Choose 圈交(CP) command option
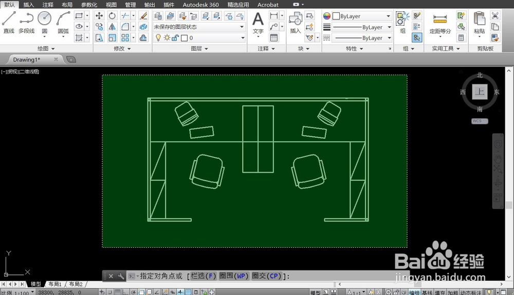Image resolution: width=514 pixels, height=295 pixels. click(x=267, y=276)
